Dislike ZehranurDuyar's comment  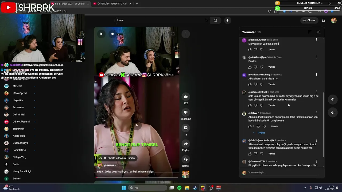pos(256,50)
